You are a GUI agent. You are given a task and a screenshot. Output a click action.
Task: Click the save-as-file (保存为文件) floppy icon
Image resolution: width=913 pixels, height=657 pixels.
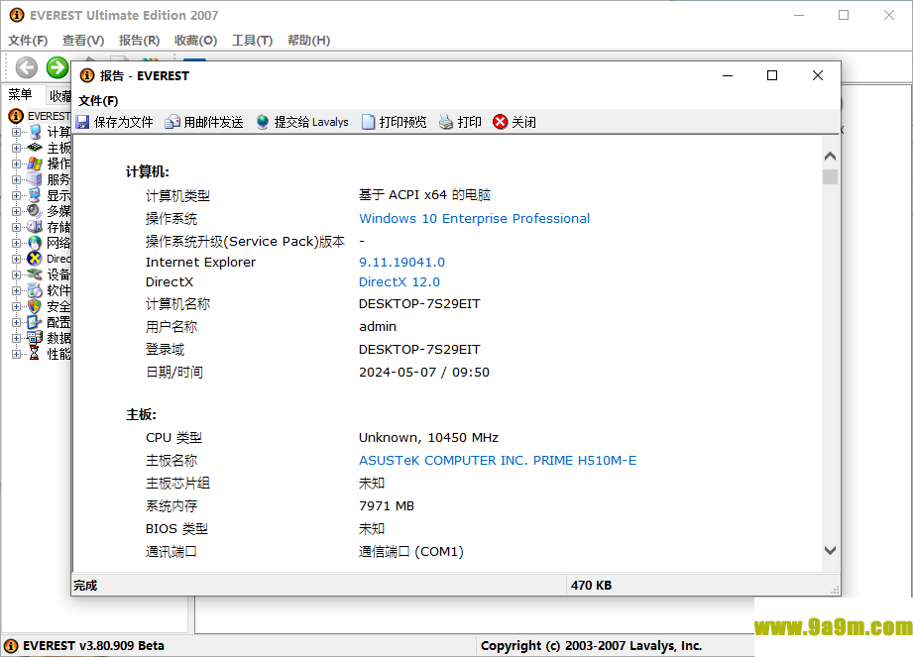click(82, 122)
